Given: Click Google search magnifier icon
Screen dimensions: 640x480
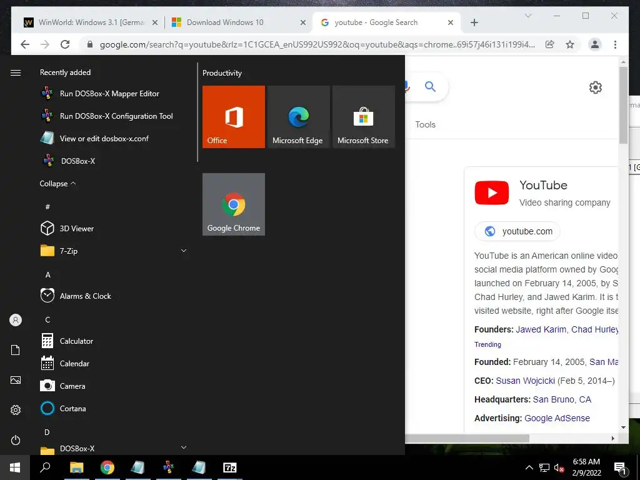Looking at the screenshot, I should (430, 86).
